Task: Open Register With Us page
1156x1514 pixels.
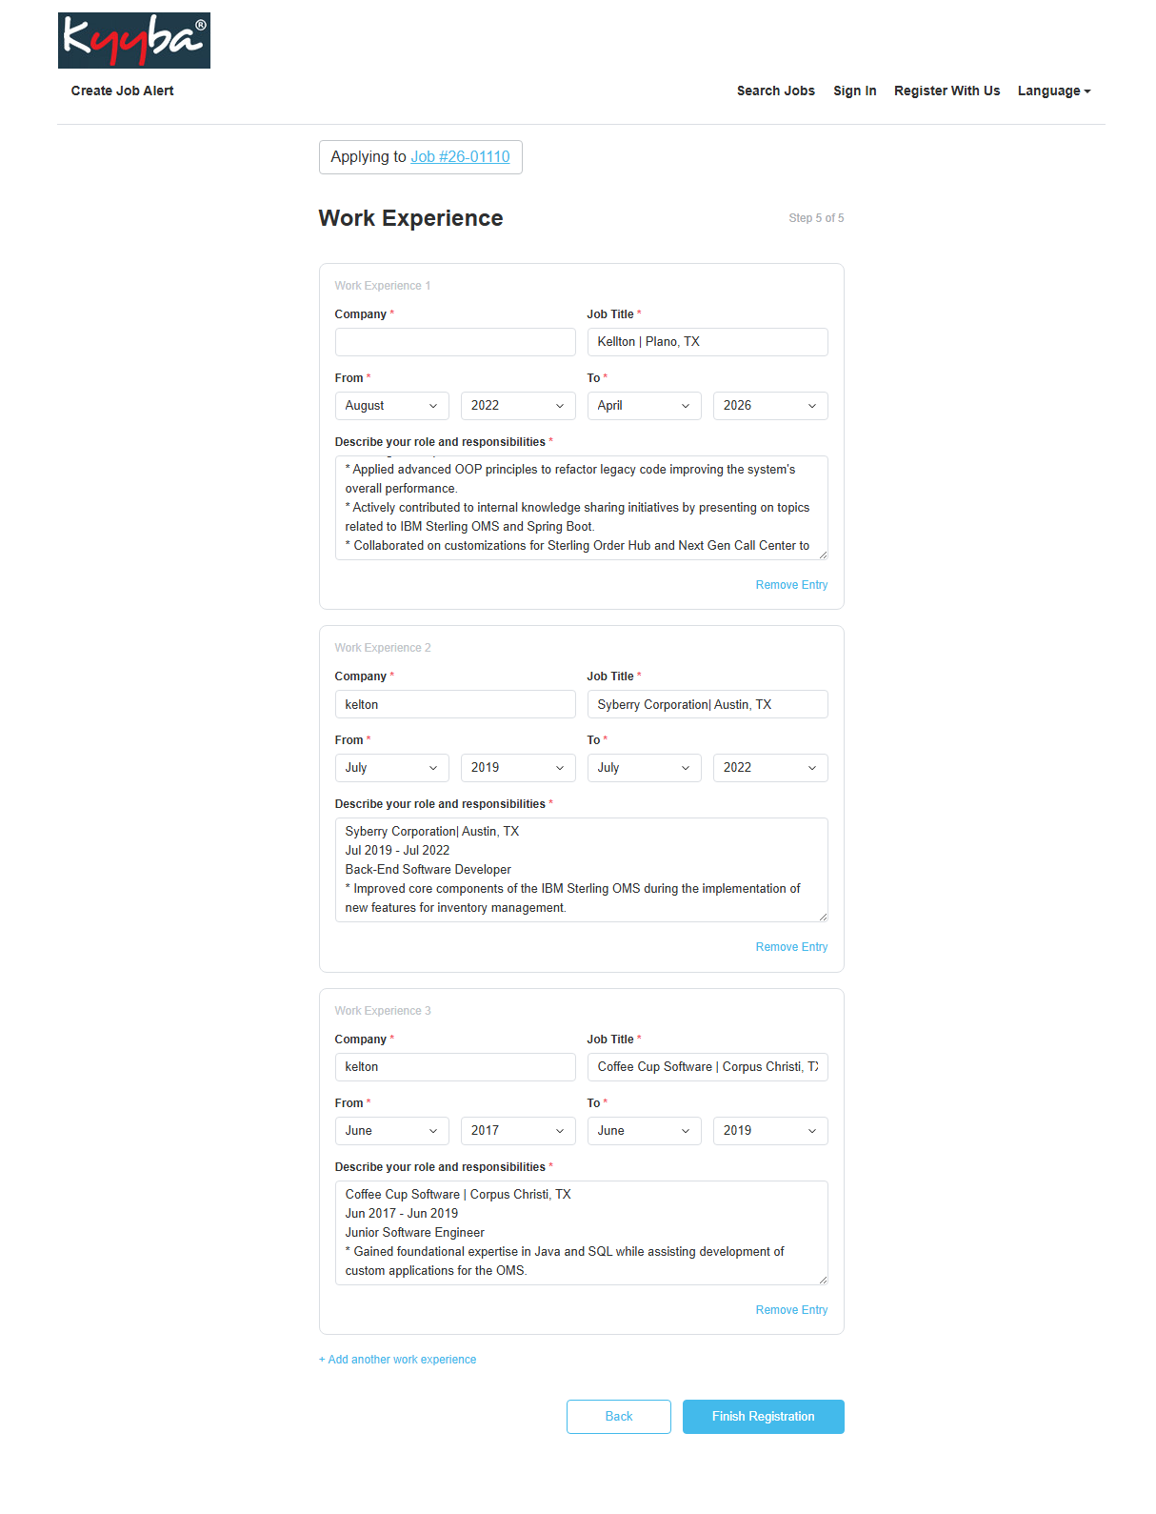Action: [947, 91]
